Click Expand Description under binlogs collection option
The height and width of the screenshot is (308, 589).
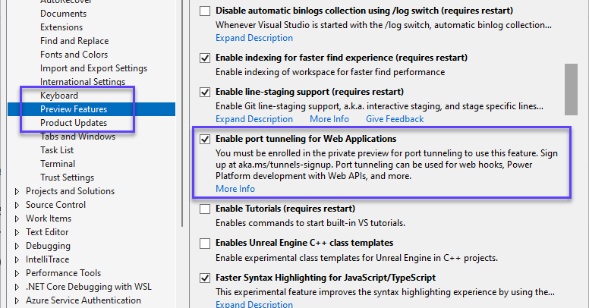254,38
